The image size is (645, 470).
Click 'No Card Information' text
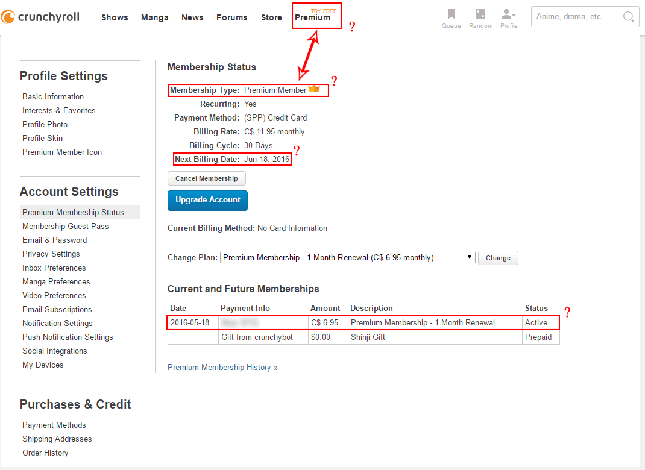(x=292, y=228)
